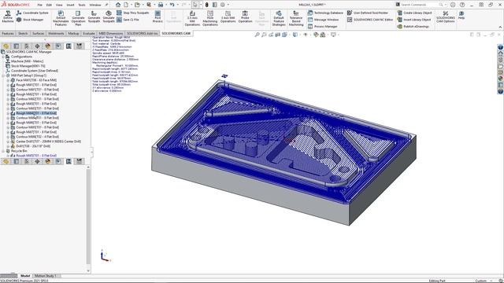Collapse the ribbon with the chevron
This screenshot has height=283, width=504.
(x=500, y=27)
